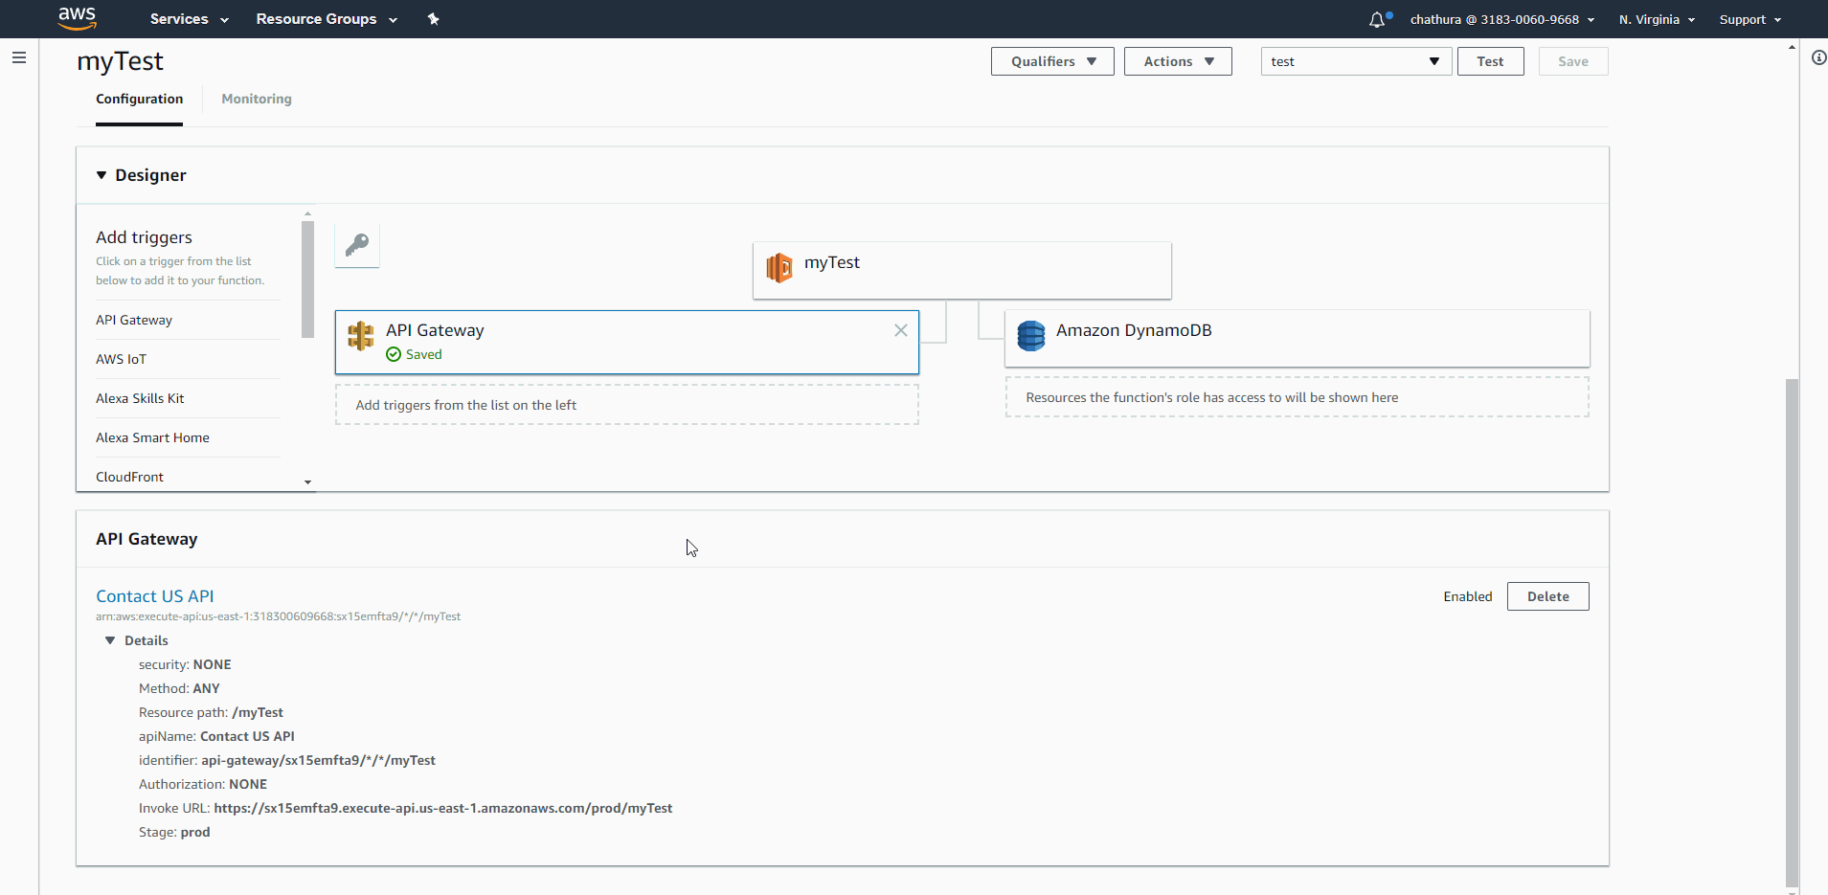Add Alexa Smart Home trigger
Screen dimensions: 1828x895
152,437
